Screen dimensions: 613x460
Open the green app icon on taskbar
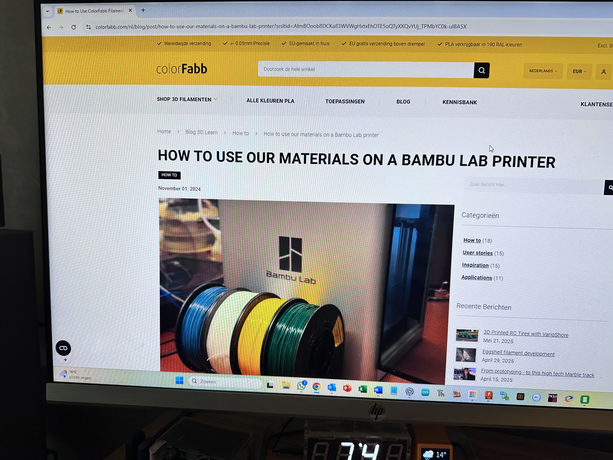tap(585, 399)
